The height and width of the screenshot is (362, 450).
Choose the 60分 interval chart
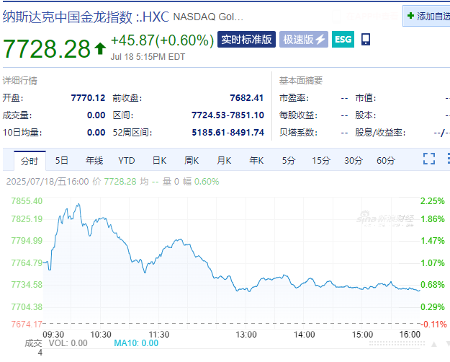click(x=386, y=160)
